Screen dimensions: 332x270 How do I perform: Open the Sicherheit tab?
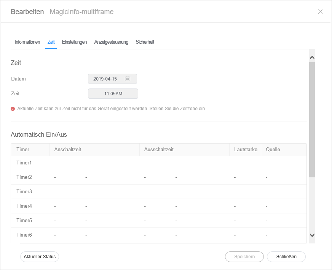145,42
